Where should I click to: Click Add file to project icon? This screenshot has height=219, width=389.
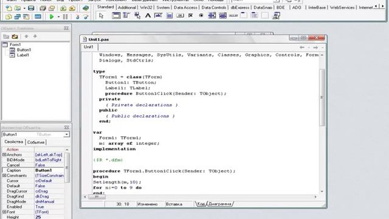click(x=63, y=8)
